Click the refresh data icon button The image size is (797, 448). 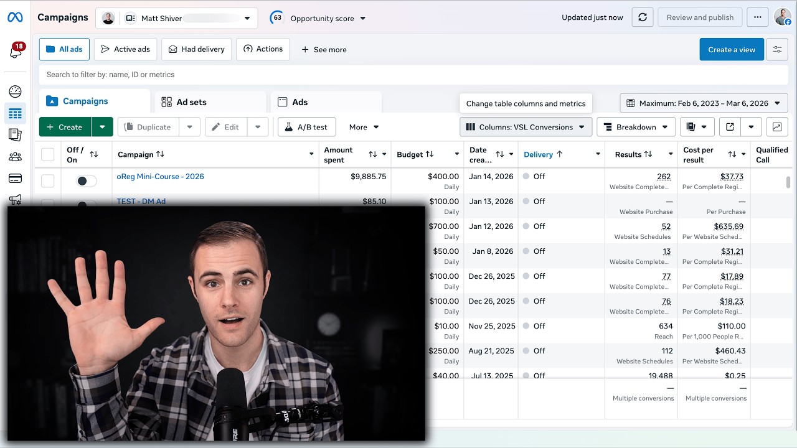coord(643,17)
